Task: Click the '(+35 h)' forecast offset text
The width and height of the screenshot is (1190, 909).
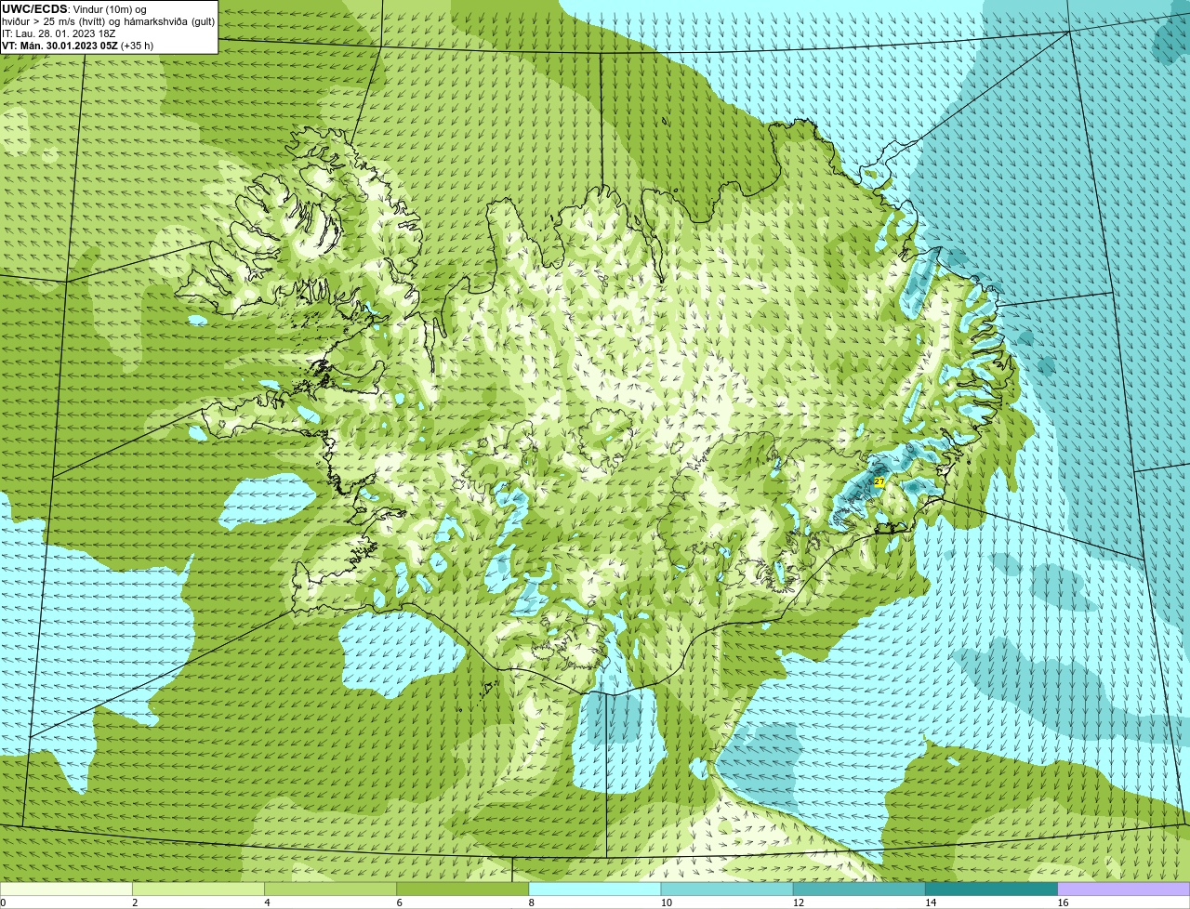Action: tap(137, 46)
